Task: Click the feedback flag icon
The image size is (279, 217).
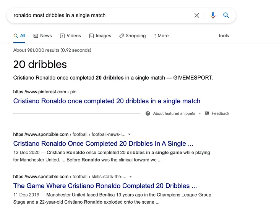Action: pos(207,113)
